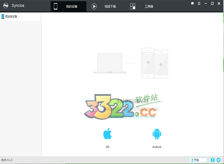Click the blue Android robot icon
This screenshot has width=224, height=164.
pos(157,134)
